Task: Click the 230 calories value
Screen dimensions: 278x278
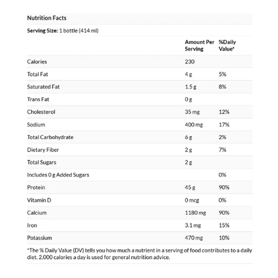Action: 190,62
